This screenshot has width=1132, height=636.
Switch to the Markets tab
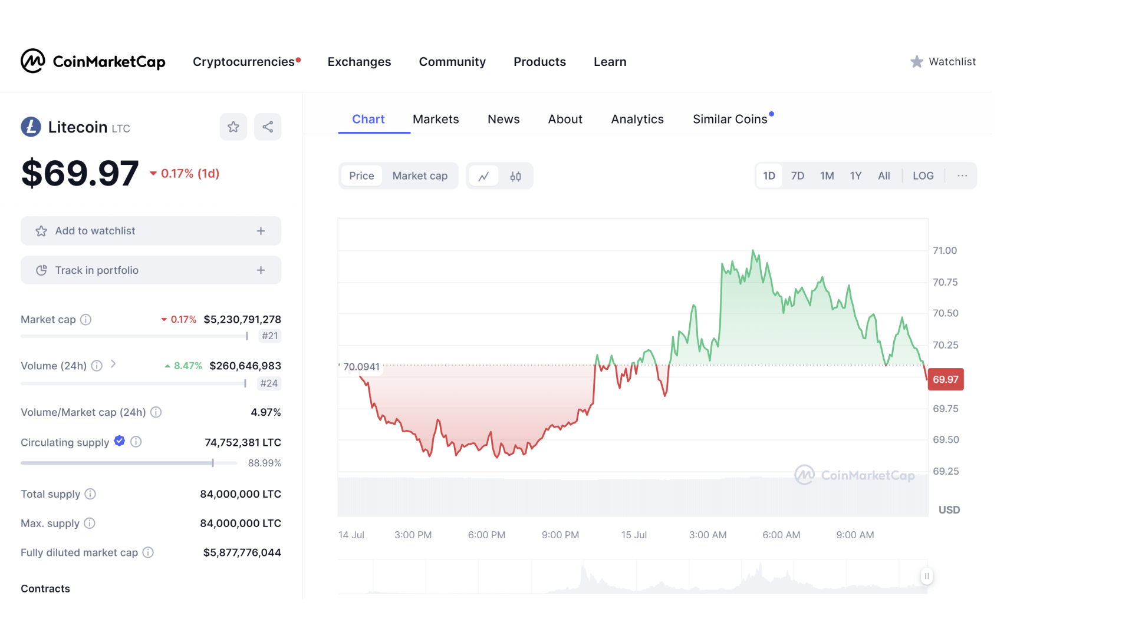(436, 119)
